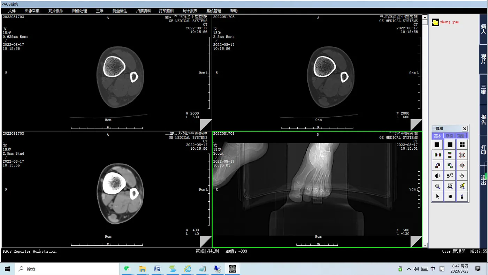Click the vertical flip image tool
This screenshot has height=275, width=488.
click(x=450, y=155)
